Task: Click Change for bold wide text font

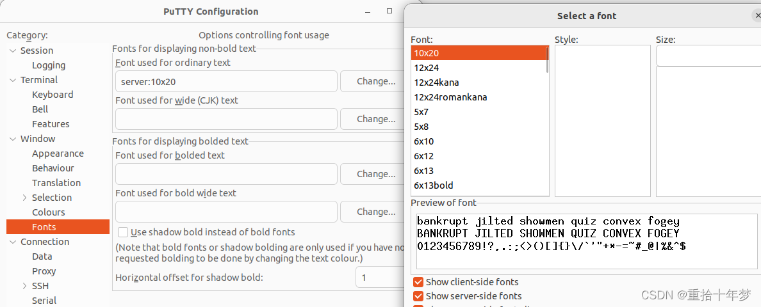Action: tap(373, 212)
